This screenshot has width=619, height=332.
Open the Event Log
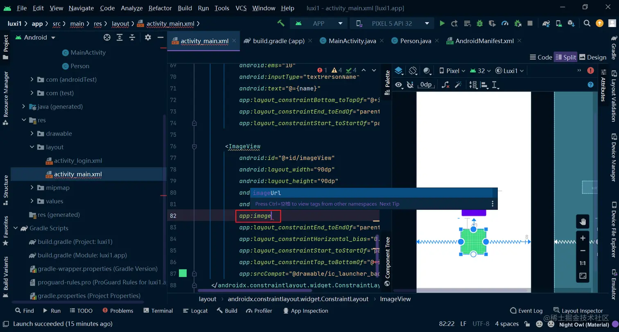point(526,311)
